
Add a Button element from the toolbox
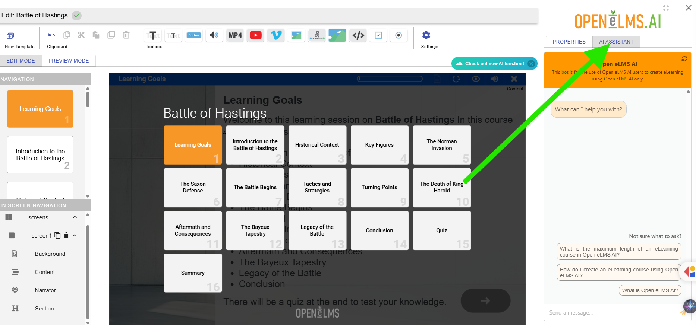pyautogui.click(x=194, y=35)
